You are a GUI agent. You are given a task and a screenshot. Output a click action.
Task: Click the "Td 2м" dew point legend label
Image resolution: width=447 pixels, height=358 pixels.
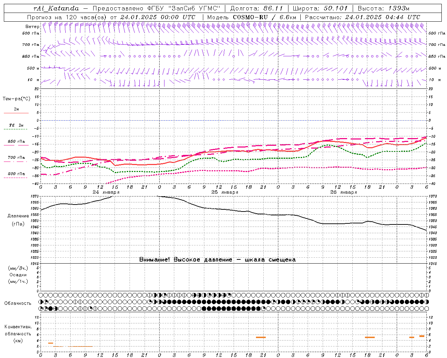(x=16, y=125)
